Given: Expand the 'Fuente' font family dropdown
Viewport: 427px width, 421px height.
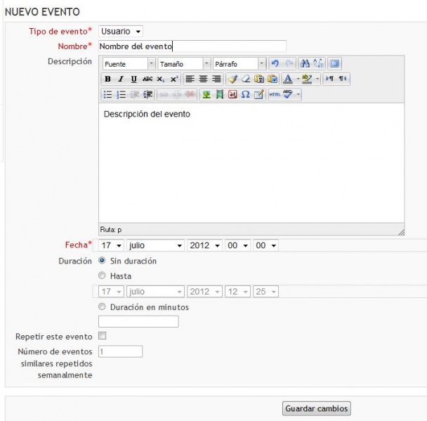Looking at the screenshot, I should (x=129, y=64).
